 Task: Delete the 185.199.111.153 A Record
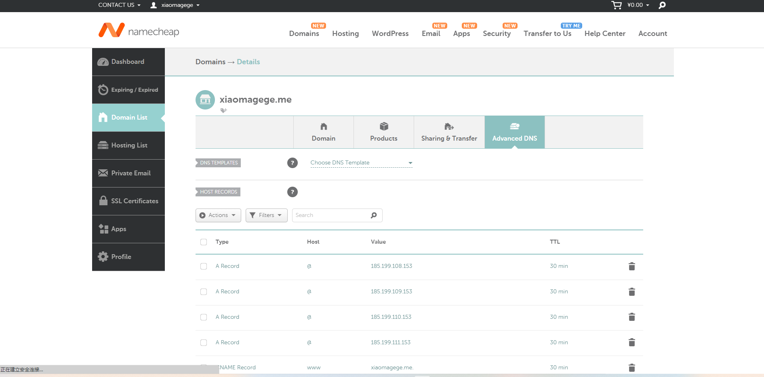pyautogui.click(x=632, y=342)
